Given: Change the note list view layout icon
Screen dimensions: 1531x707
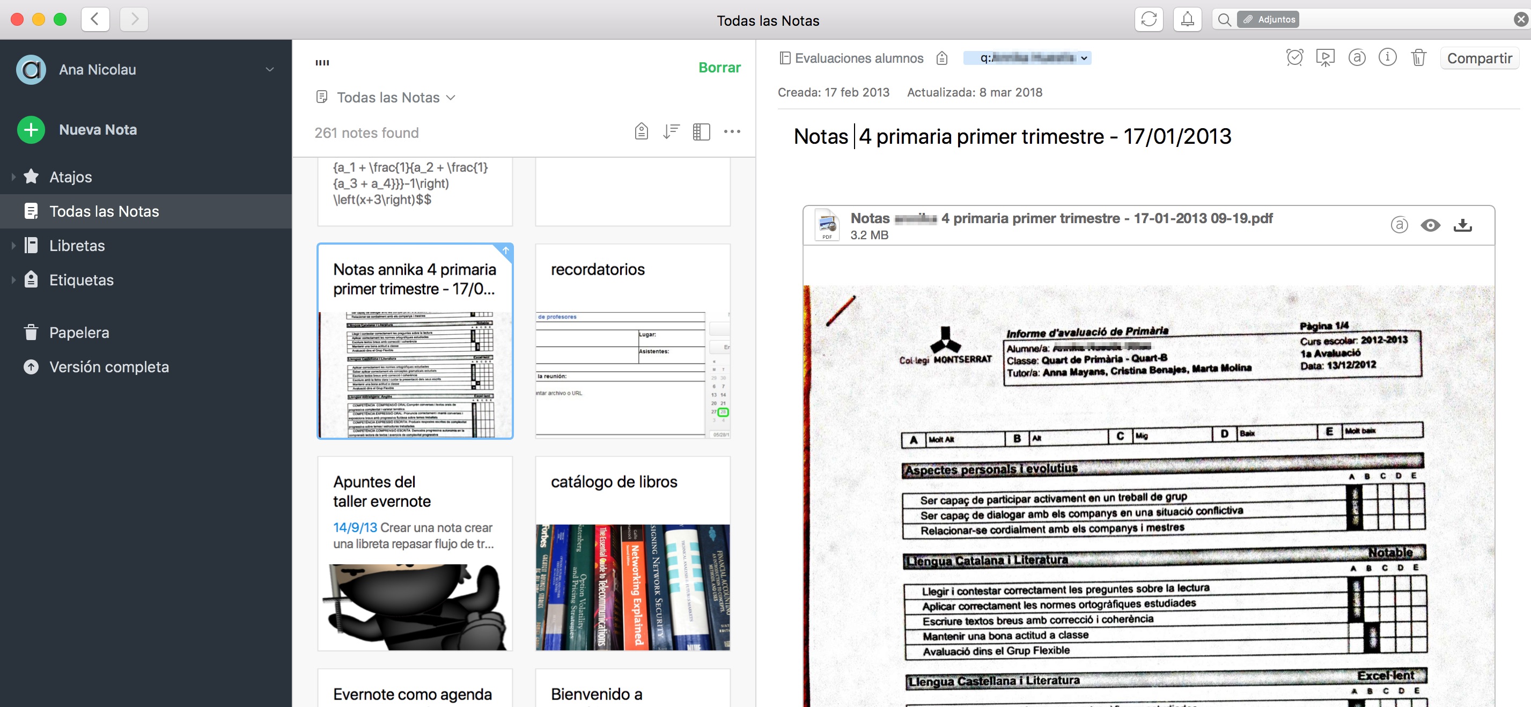Looking at the screenshot, I should [701, 131].
